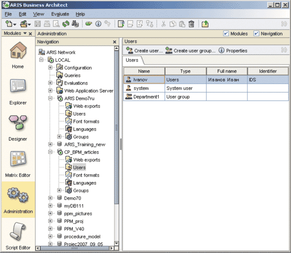The width and height of the screenshot is (291, 253).
Task: Click the Find binoculars toolbar icon
Action: (75, 24)
